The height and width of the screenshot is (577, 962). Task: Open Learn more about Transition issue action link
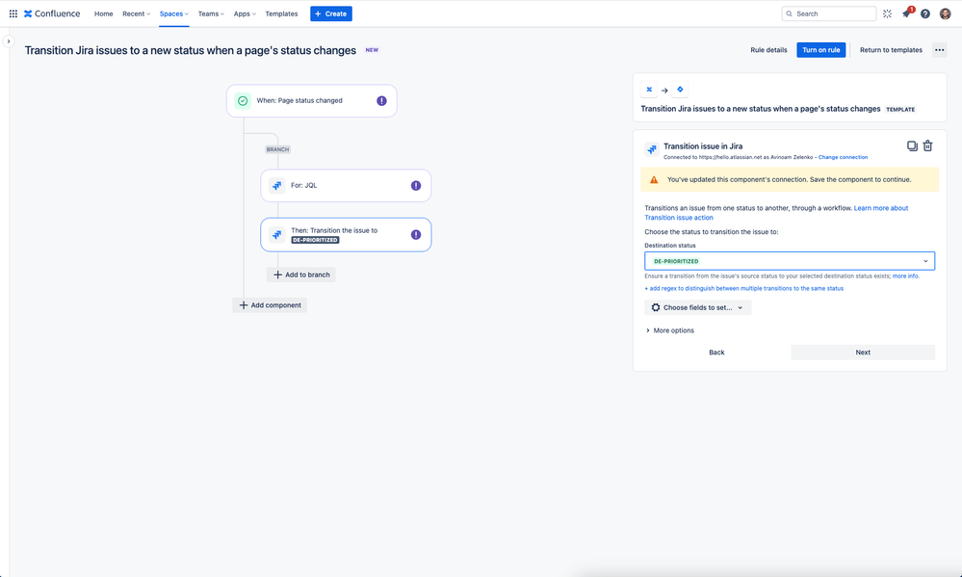(776, 212)
